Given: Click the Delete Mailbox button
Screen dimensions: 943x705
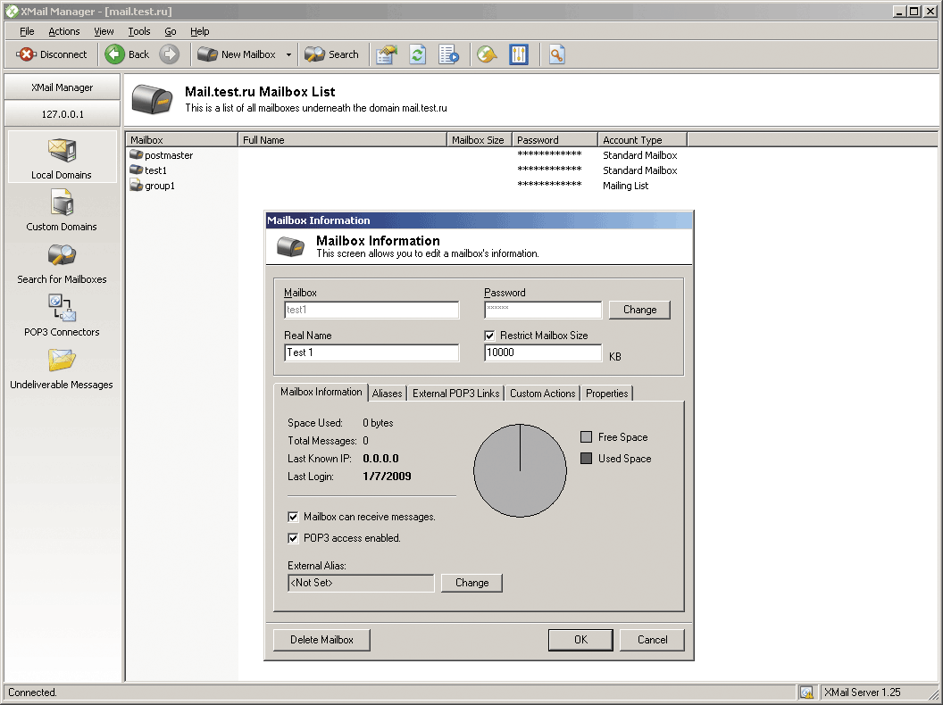Looking at the screenshot, I should pos(321,640).
